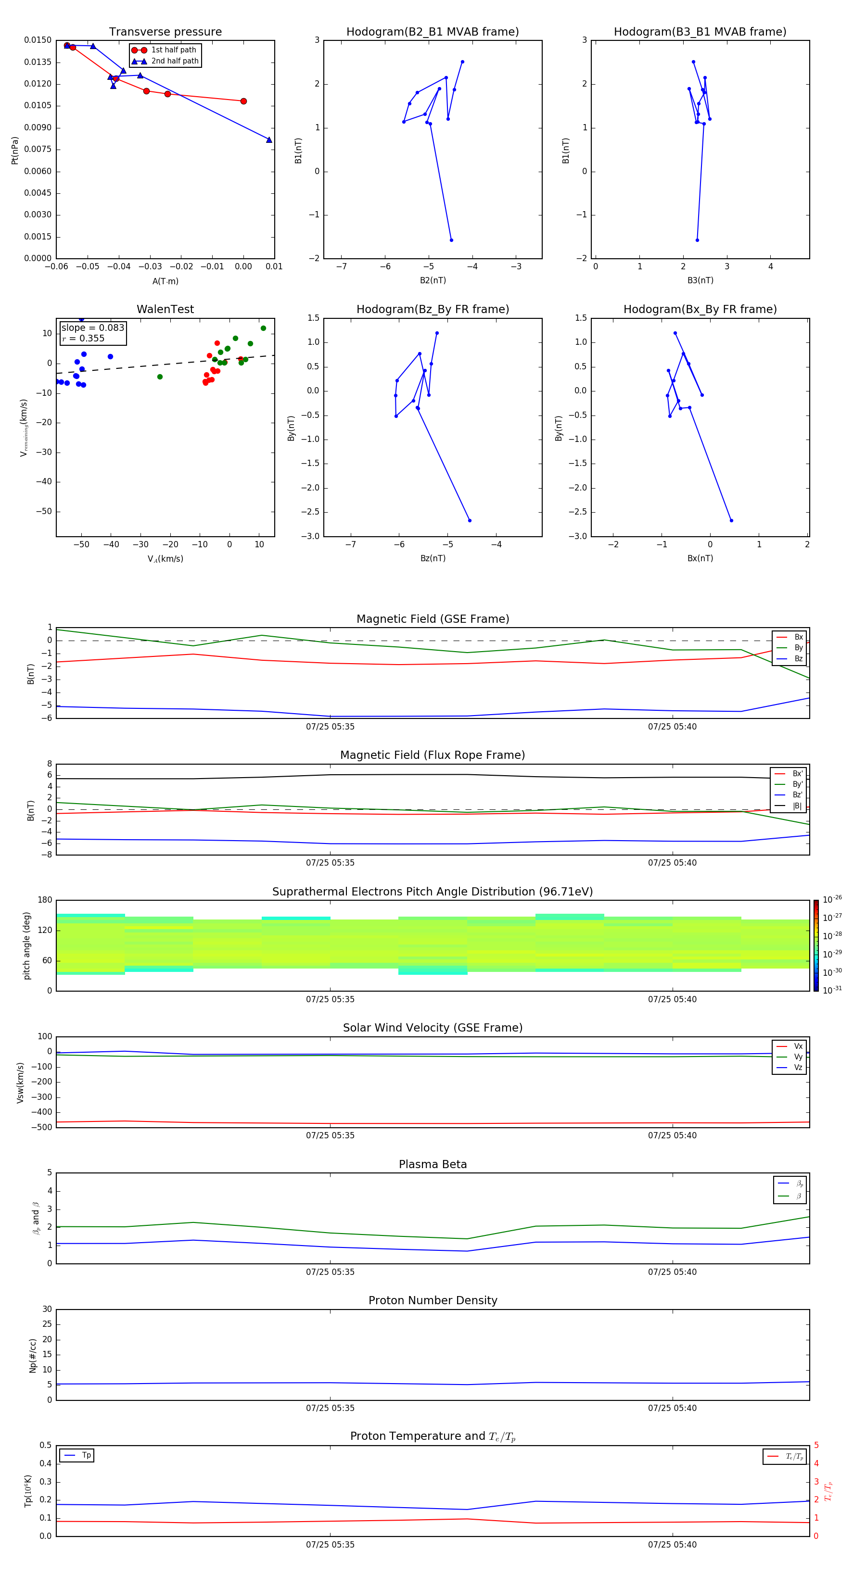Click the pitch angle color bar

816,946
